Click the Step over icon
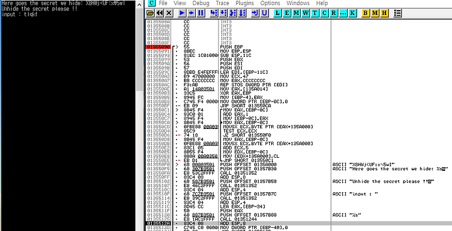 (223, 13)
